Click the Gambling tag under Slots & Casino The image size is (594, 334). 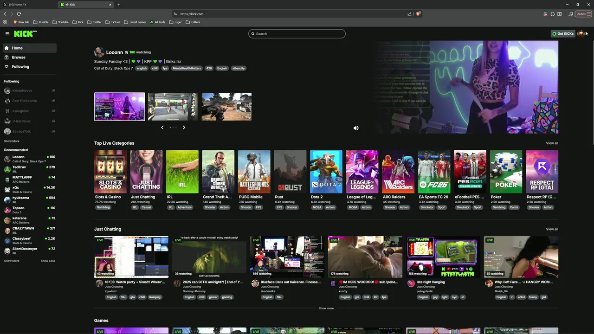coord(103,207)
